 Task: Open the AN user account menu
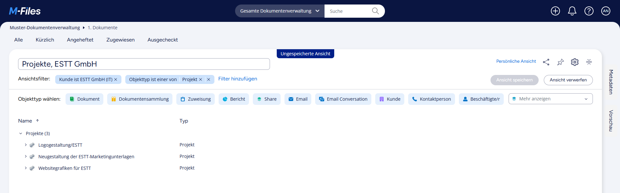(x=605, y=11)
